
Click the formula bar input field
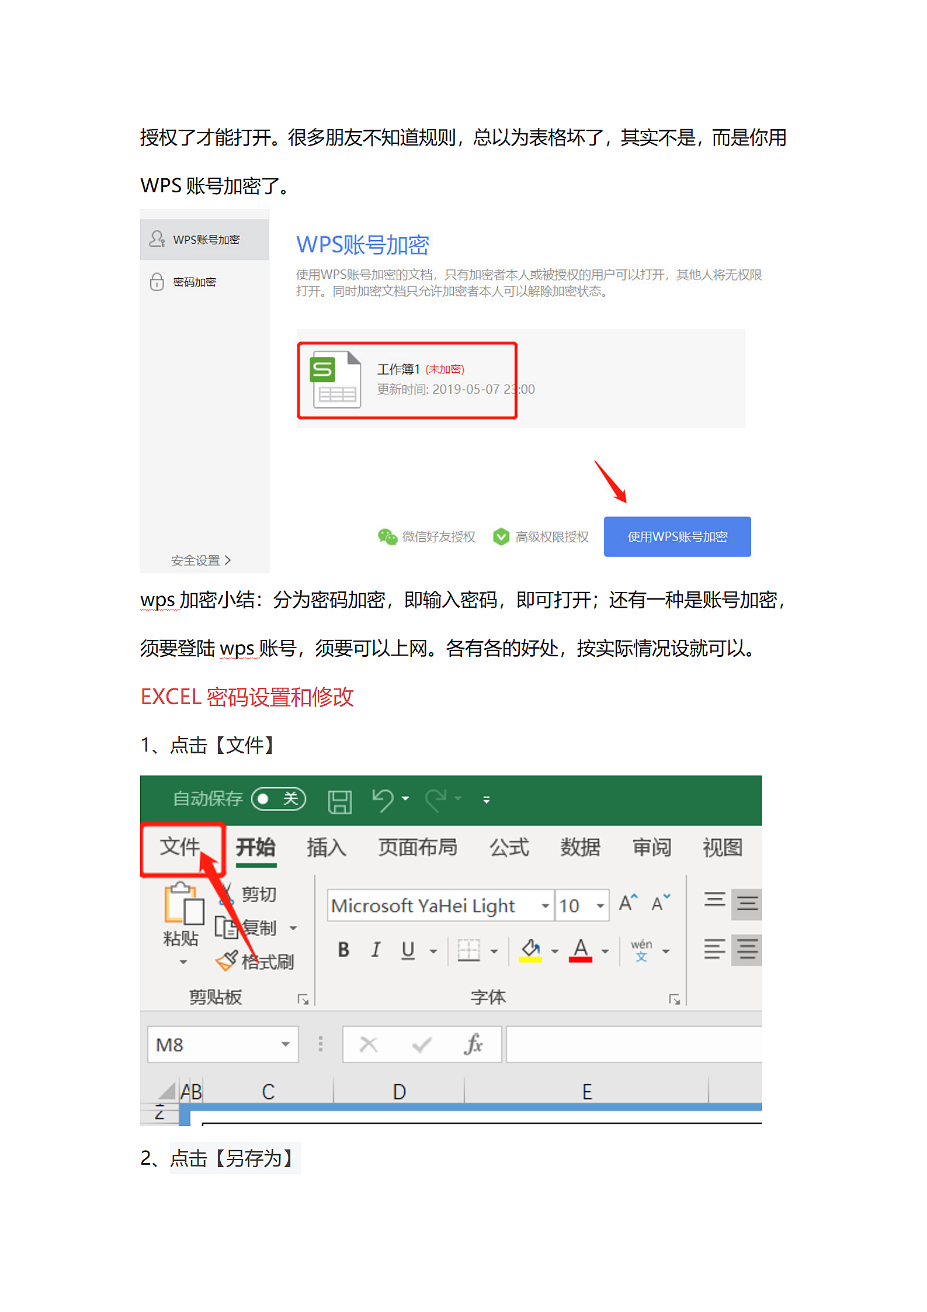point(634,1044)
